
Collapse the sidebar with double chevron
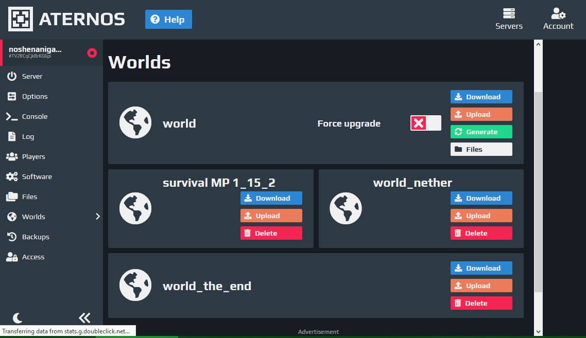click(84, 318)
